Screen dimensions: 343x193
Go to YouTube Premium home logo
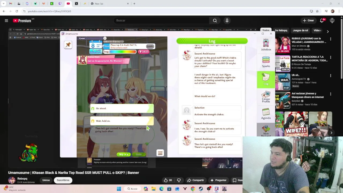coord(22,21)
